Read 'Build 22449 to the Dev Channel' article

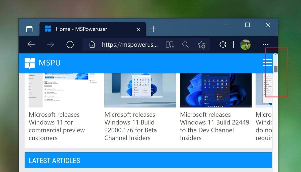pos(215,126)
